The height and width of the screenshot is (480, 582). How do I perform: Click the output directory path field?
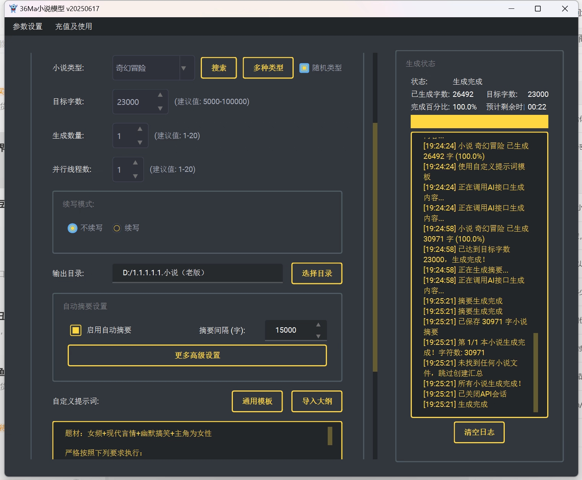[197, 273]
